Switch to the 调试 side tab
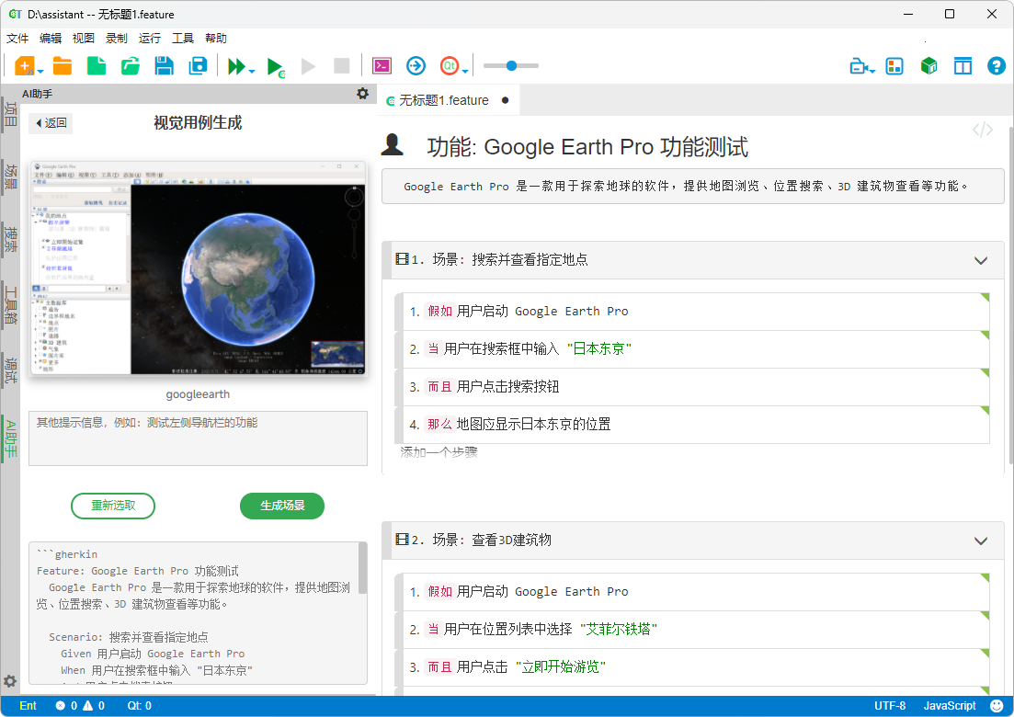Screen dimensions: 1014x717 10,370
